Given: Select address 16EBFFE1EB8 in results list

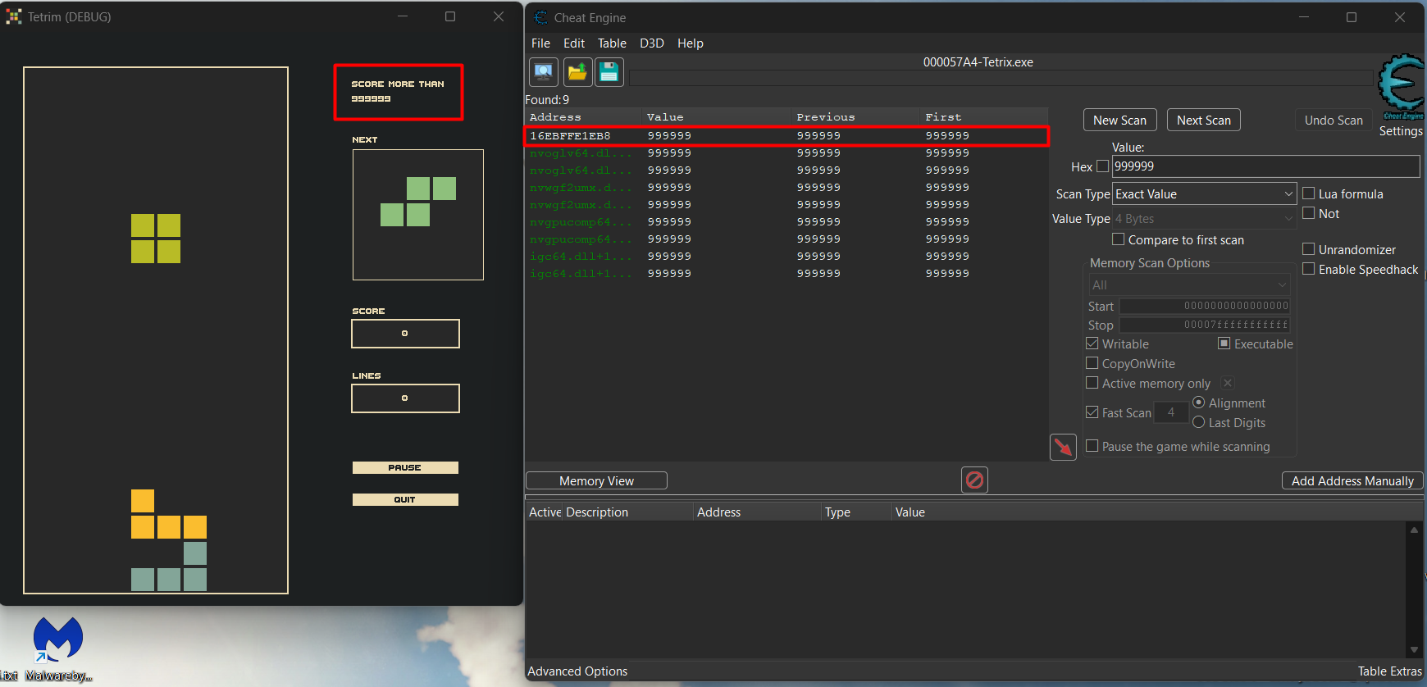Looking at the screenshot, I should click(786, 135).
